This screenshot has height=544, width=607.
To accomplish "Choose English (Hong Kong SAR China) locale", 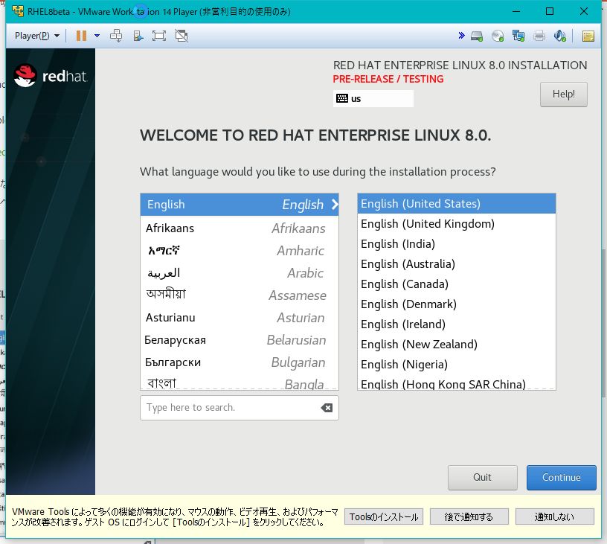I will click(x=457, y=383).
